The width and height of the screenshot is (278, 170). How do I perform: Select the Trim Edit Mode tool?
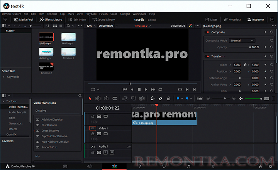[x=98, y=98]
